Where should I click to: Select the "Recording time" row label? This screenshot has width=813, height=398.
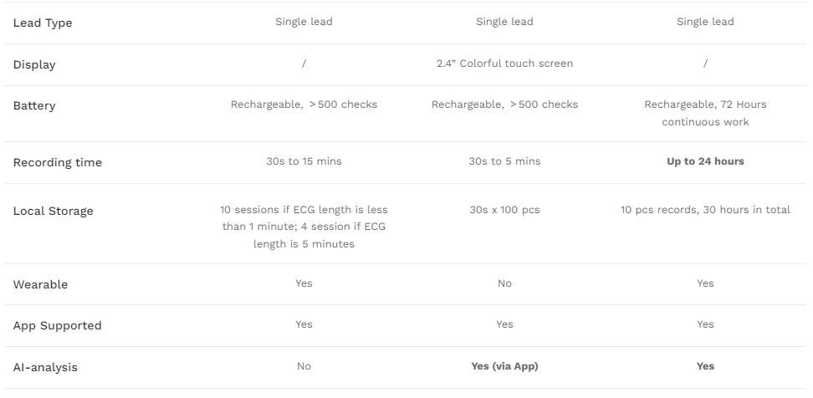point(58,162)
